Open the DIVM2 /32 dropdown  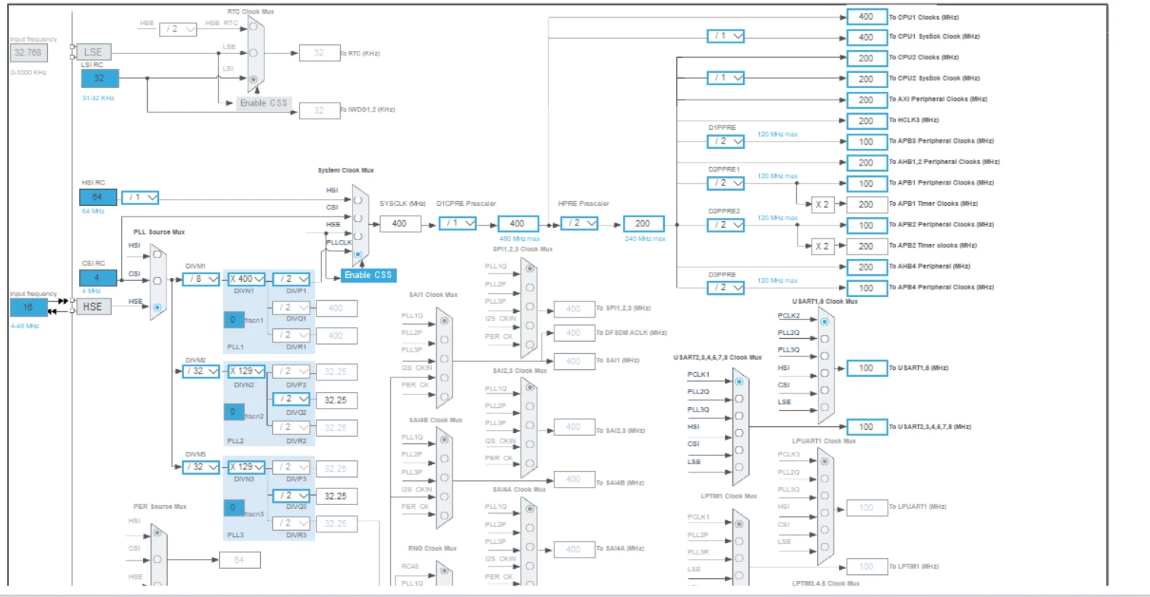click(202, 371)
